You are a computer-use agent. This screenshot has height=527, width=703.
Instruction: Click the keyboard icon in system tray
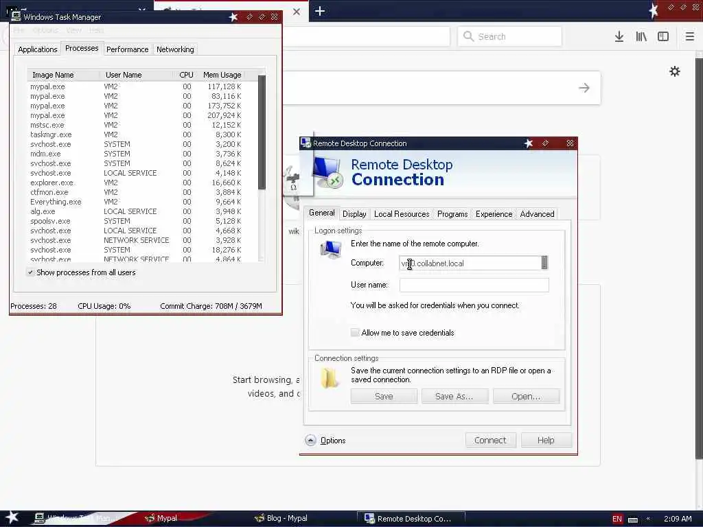pos(633,519)
